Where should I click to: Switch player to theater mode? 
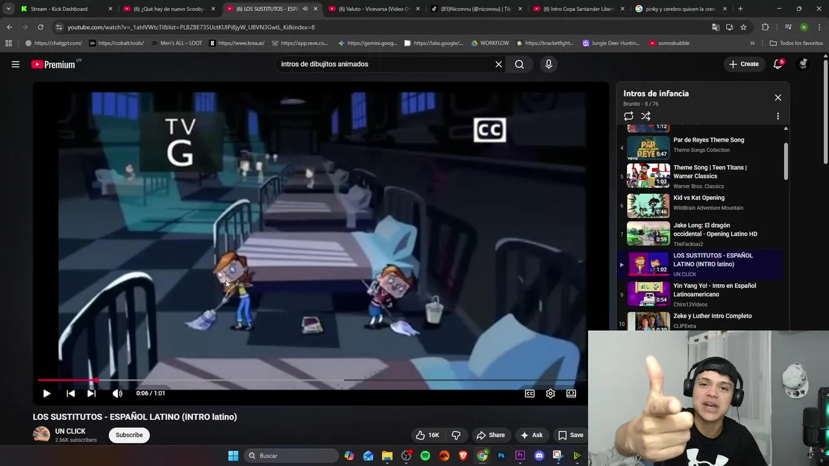coord(571,393)
